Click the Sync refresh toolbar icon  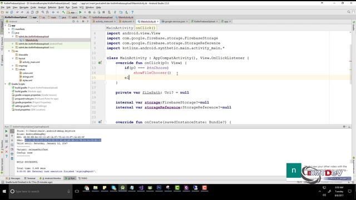[x=12, y=12]
